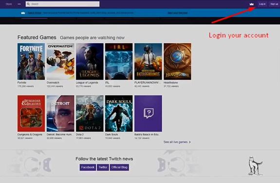Click Baldi's Basics in Edu... title text
The image size is (280, 183).
pyautogui.click(x=147, y=135)
